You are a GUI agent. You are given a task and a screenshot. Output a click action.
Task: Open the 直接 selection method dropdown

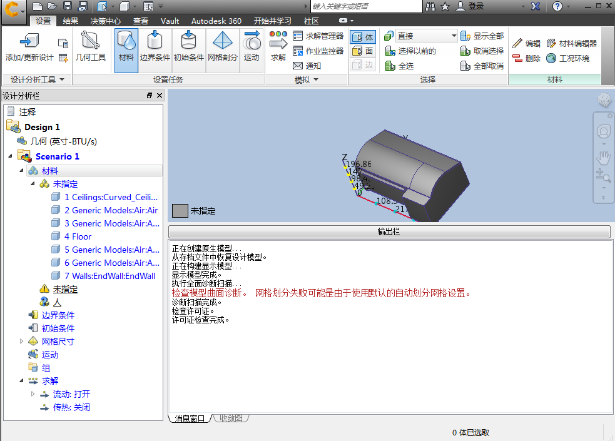click(x=455, y=37)
